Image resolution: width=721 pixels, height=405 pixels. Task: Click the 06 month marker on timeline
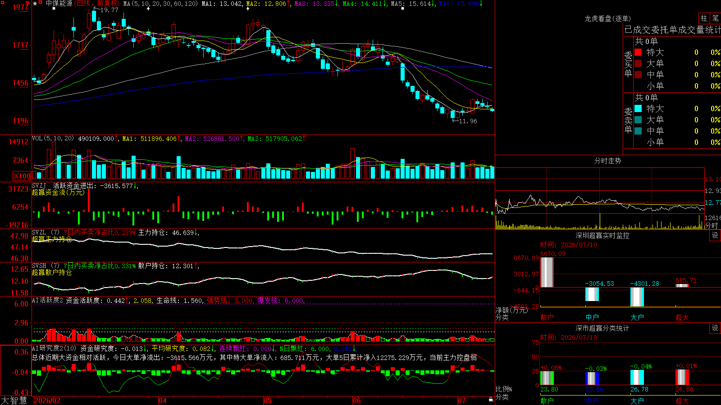point(357,400)
